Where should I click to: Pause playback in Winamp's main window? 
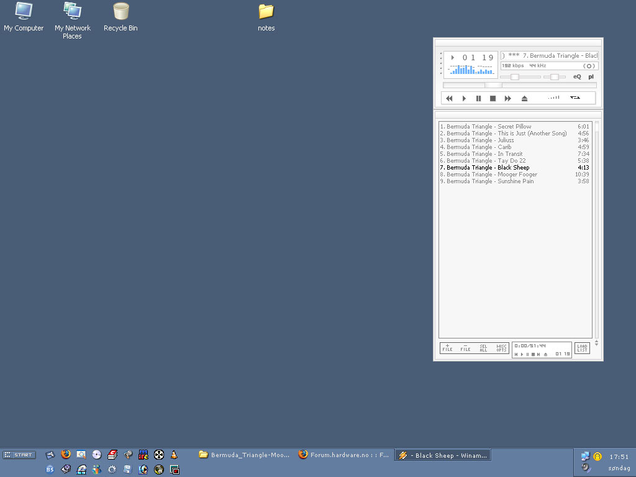479,98
